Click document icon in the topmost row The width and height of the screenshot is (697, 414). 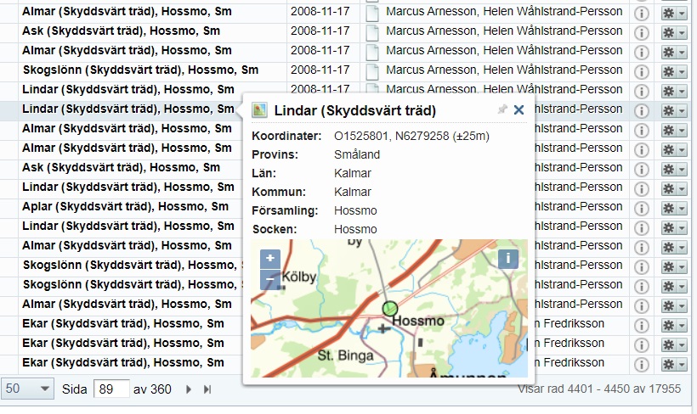point(371,12)
